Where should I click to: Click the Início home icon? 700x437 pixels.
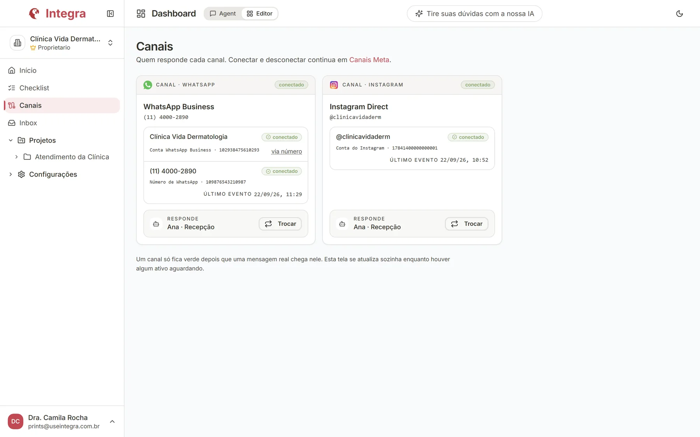(x=12, y=70)
